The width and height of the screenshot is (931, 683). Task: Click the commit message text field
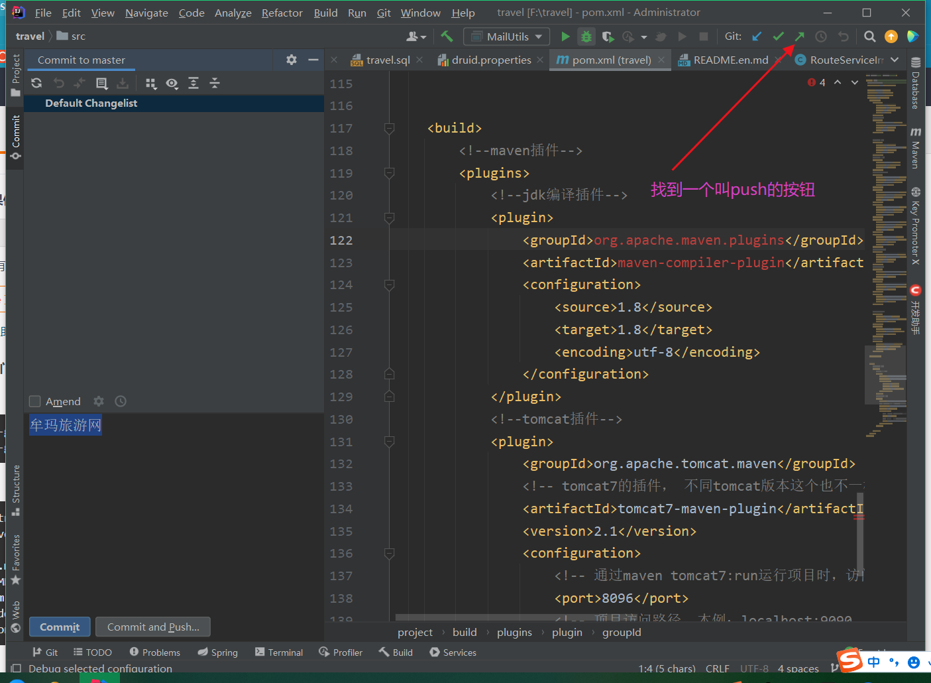coord(174,512)
